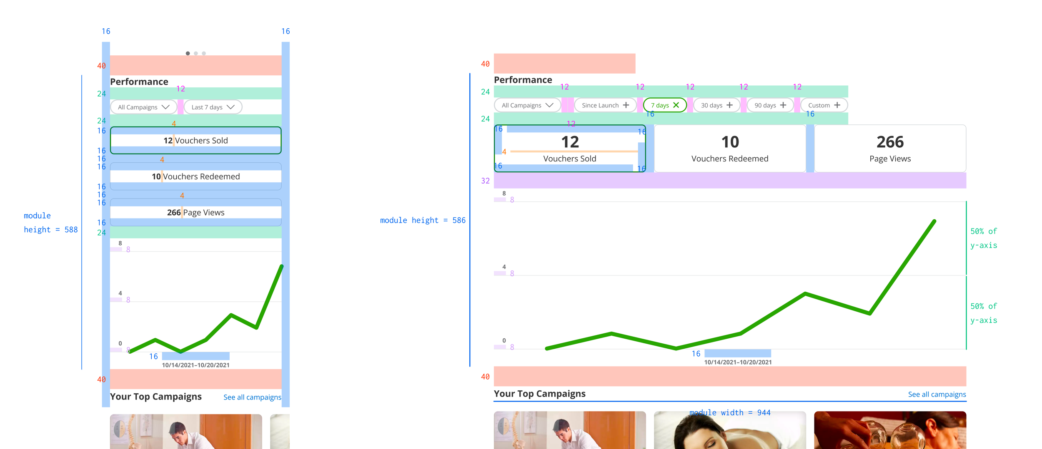Select the mobile 12 Vouchers Sold card
The image size is (1042, 449).
196,141
